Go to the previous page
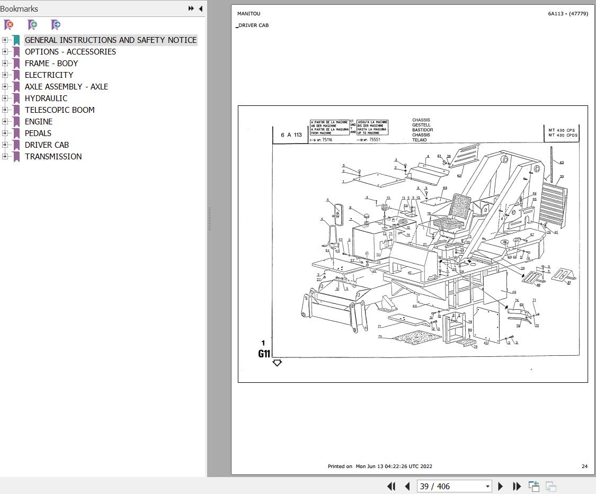 [407, 486]
